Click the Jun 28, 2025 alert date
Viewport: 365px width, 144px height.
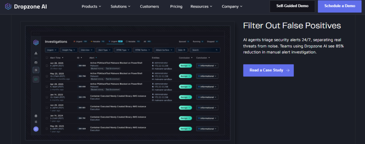point(56,63)
